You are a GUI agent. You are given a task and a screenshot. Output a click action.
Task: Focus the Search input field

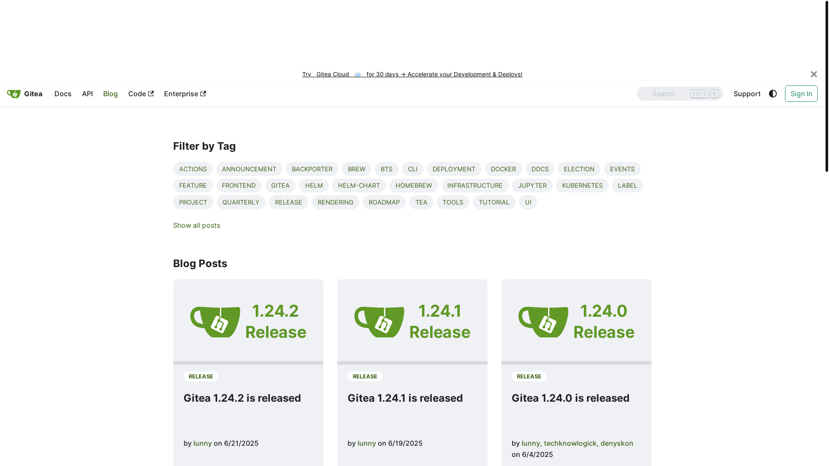point(680,94)
